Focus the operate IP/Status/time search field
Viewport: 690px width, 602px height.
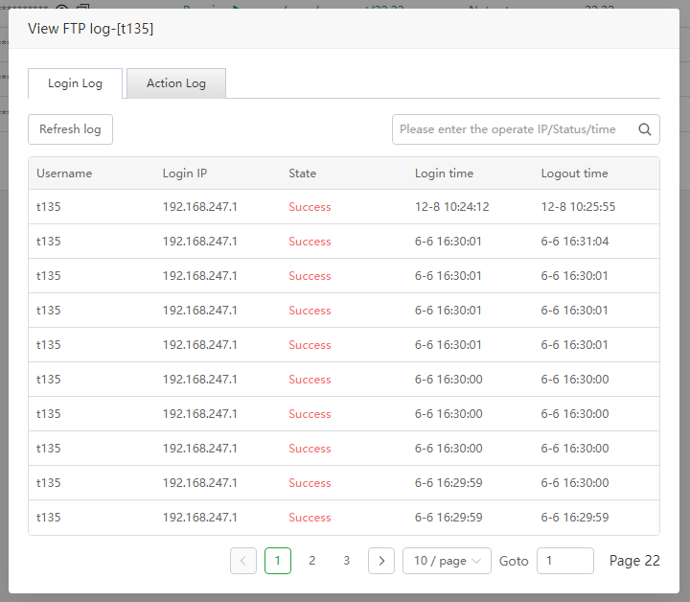point(513,129)
